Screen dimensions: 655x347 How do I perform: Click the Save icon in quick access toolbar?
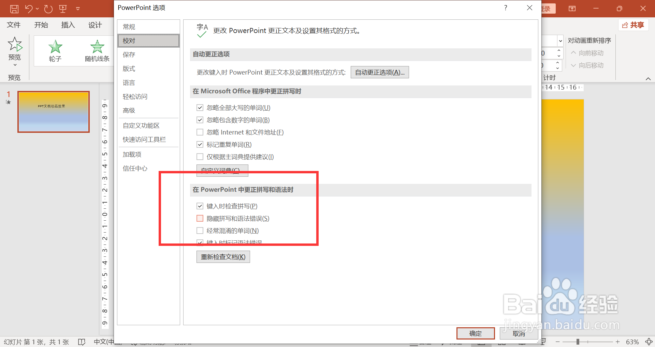coord(14,9)
